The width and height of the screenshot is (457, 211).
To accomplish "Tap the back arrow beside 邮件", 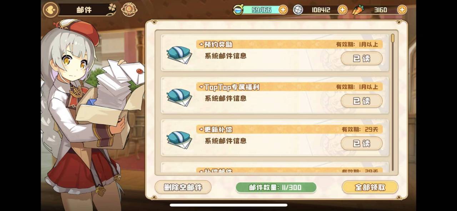I will pyautogui.click(x=50, y=10).
